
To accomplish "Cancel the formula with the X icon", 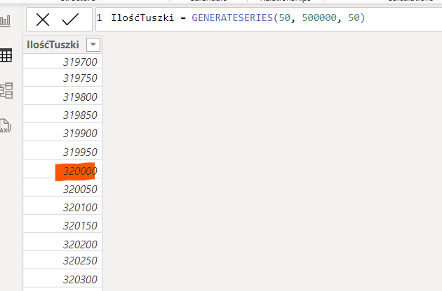I will click(x=43, y=20).
